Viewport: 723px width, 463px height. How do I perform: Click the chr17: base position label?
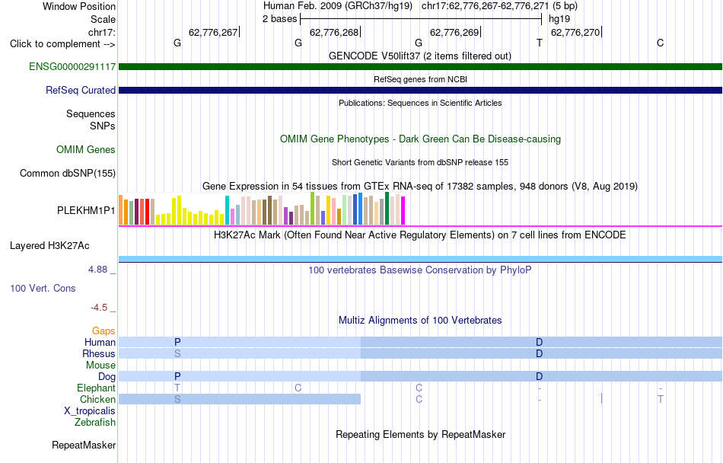pyautogui.click(x=101, y=32)
